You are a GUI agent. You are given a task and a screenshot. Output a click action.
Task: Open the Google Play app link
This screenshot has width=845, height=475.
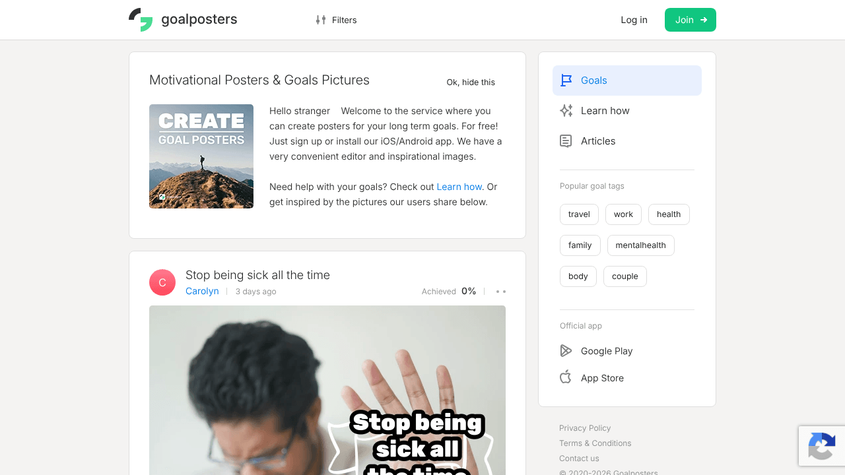pyautogui.click(x=596, y=351)
